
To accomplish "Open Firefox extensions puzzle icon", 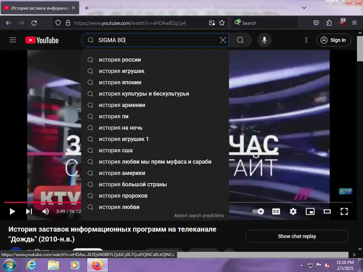I will coord(329,23).
